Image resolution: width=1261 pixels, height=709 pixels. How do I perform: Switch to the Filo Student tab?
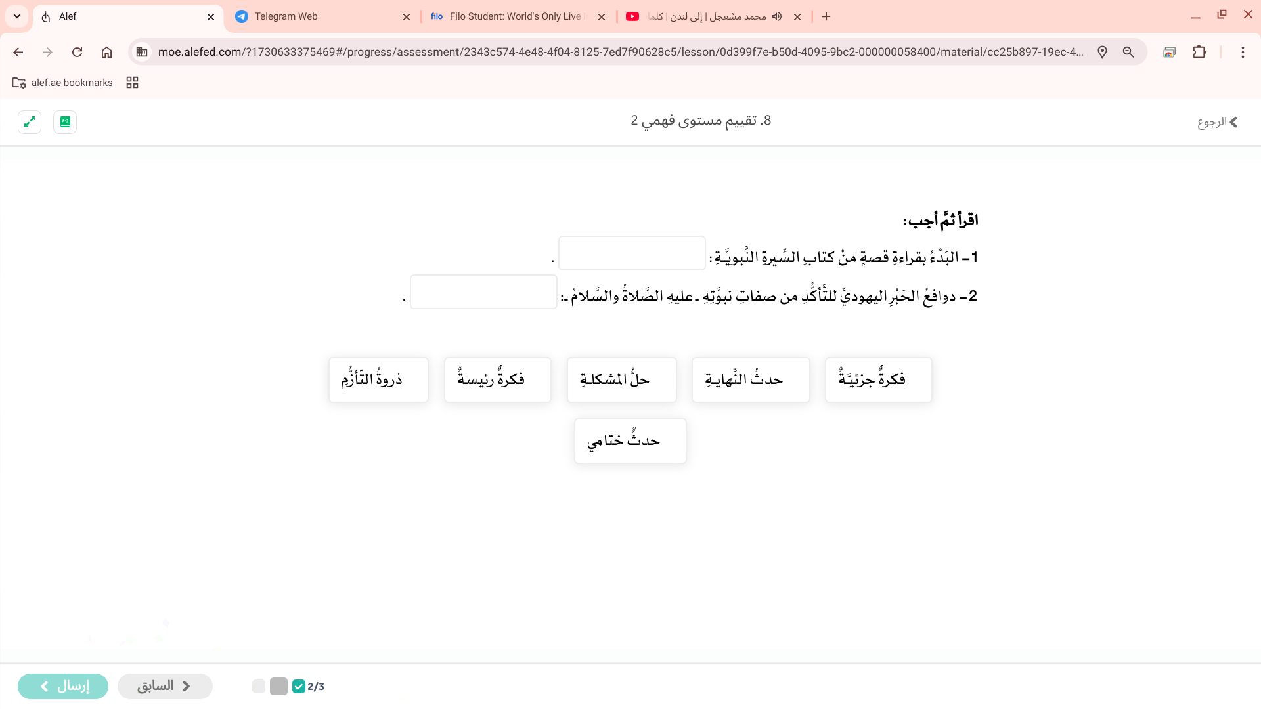[512, 16]
